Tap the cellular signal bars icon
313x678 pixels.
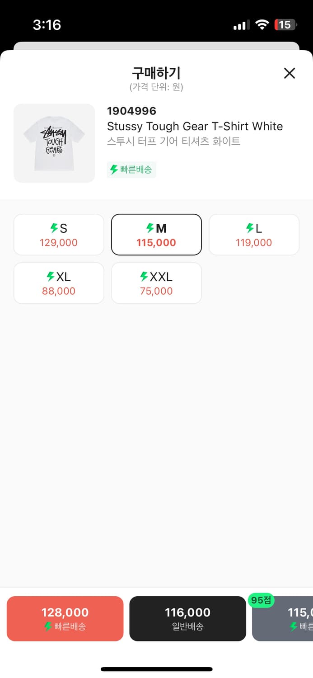(x=241, y=25)
